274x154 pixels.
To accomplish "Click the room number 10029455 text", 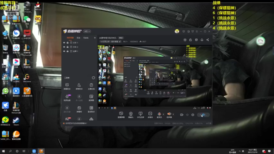I will point(134,41).
